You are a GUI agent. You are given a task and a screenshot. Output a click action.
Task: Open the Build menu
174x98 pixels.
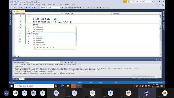(32, 5)
